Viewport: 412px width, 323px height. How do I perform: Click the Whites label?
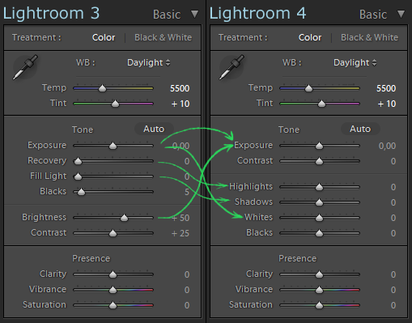pyautogui.click(x=258, y=217)
